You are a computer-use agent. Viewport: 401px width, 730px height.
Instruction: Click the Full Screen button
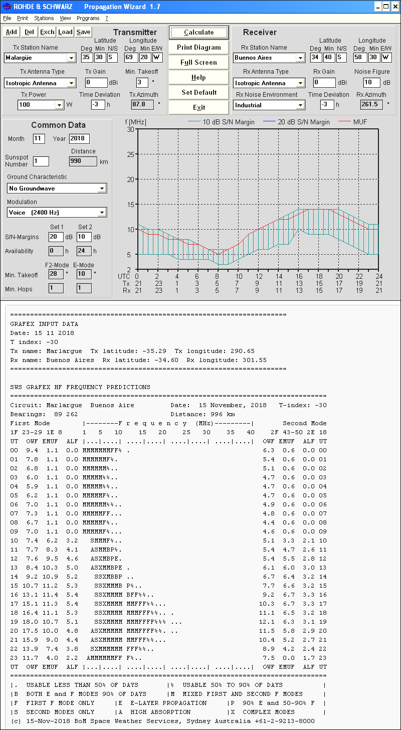[x=198, y=62]
